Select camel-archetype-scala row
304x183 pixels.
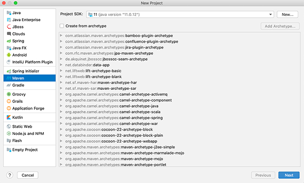coord(180,112)
